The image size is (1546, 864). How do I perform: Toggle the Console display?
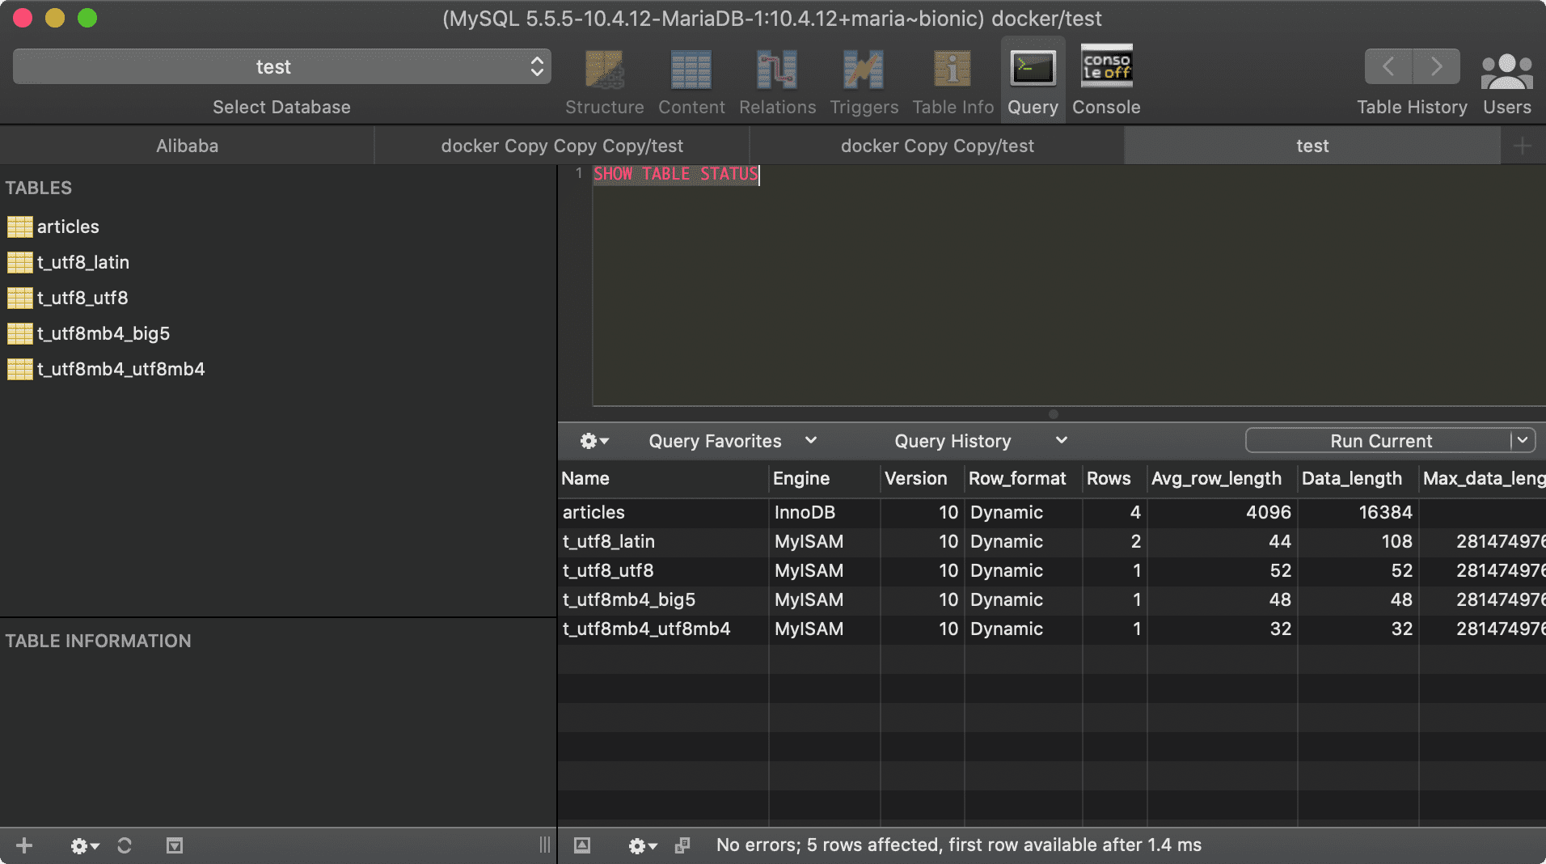1105,78
